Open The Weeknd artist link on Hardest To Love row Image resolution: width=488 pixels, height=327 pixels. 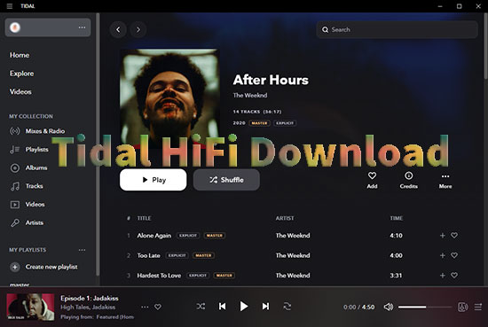(293, 276)
